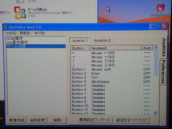Click the Keyboard column header
The height and width of the screenshot is (129, 172).
pyautogui.click(x=116, y=48)
